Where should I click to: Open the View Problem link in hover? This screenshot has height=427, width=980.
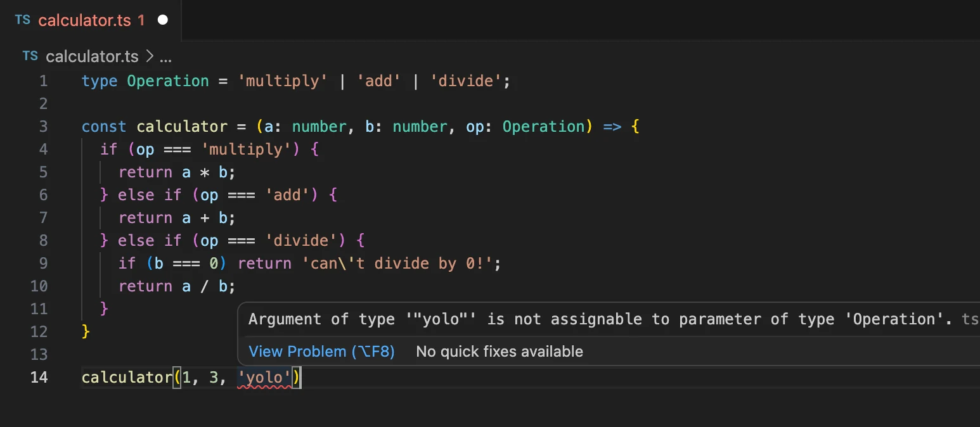[321, 352]
